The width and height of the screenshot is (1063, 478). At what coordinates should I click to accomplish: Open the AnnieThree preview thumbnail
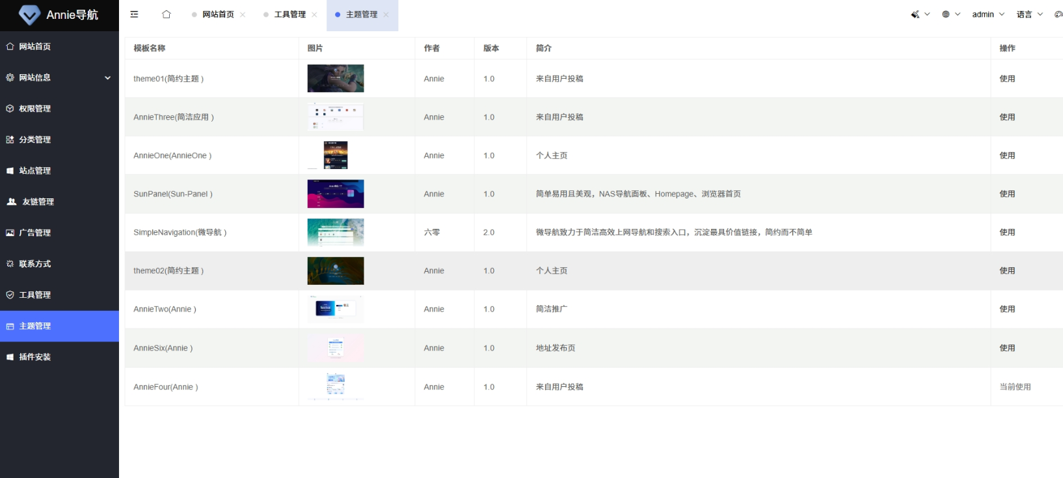click(336, 117)
